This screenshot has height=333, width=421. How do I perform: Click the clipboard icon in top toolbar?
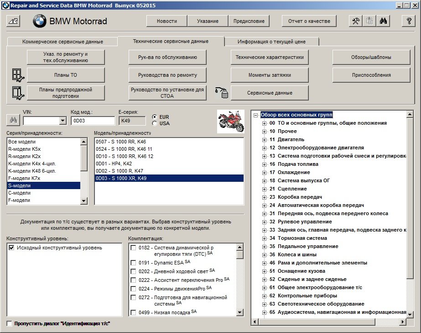[x=369, y=21]
